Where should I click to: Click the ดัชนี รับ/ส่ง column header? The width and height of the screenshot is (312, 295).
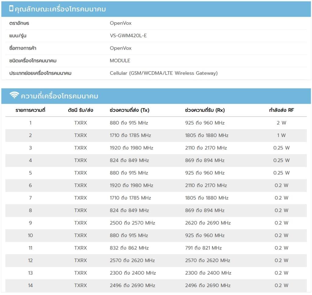coord(80,110)
